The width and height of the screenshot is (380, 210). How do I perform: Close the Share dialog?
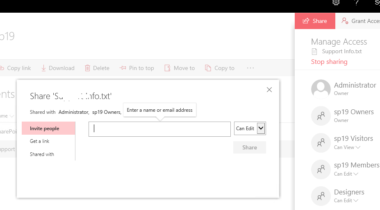(x=269, y=90)
